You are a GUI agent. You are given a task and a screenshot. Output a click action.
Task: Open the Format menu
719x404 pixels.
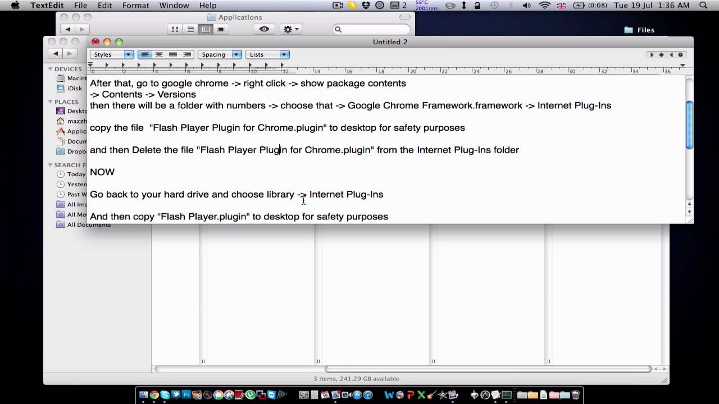coord(135,6)
